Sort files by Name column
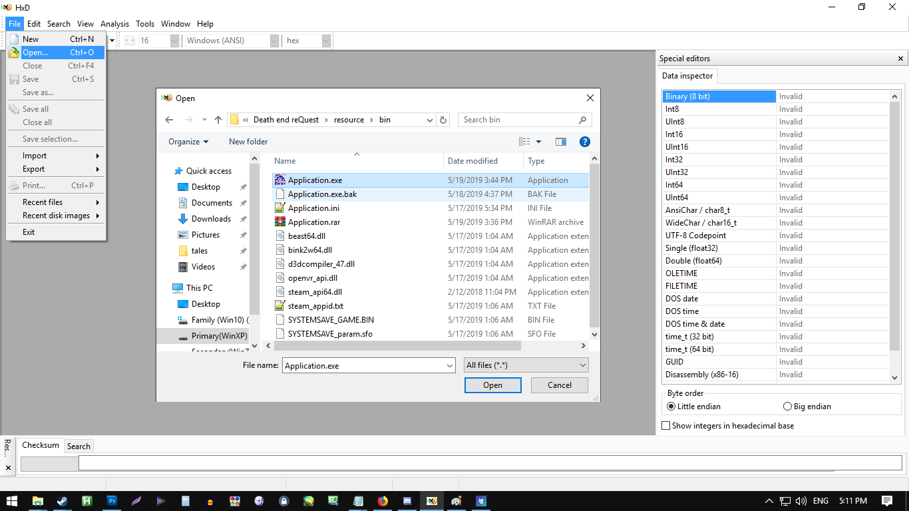The height and width of the screenshot is (511, 909). click(357, 161)
